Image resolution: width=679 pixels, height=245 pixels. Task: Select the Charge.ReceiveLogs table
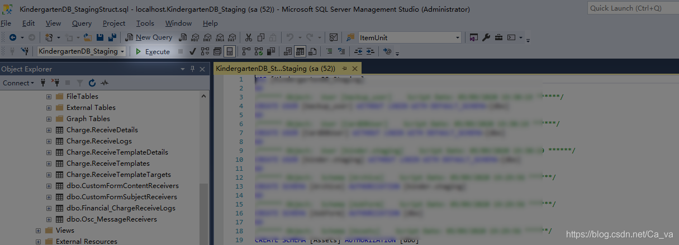pos(99,141)
